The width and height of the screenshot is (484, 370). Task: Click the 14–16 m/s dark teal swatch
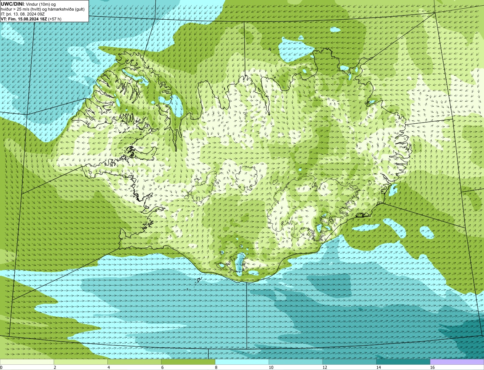[x=403, y=362]
